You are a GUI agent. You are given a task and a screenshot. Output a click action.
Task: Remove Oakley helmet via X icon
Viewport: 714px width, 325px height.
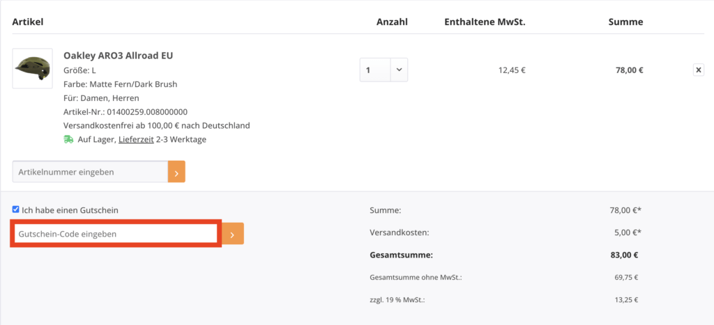tap(699, 70)
